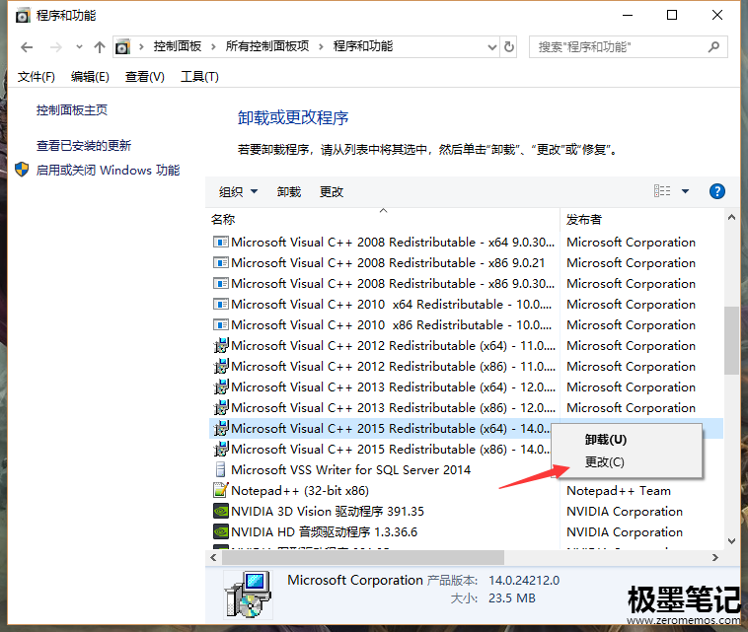Click the window title bar icon
Image resolution: width=748 pixels, height=632 pixels.
click(22, 16)
